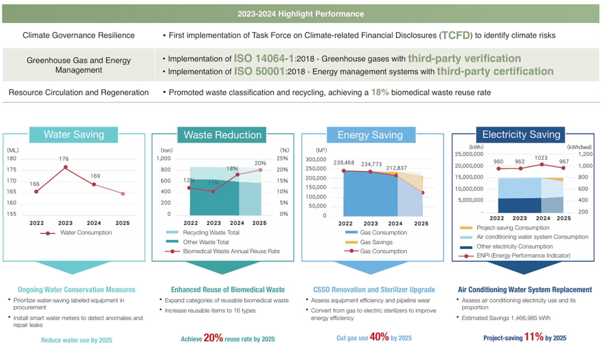Click the Recycling Waste Total legend swatch
The height and width of the screenshot is (359, 601).
pyautogui.click(x=172, y=233)
